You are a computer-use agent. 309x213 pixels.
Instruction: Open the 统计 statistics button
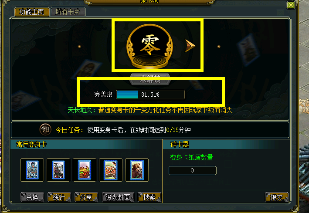[59, 197]
